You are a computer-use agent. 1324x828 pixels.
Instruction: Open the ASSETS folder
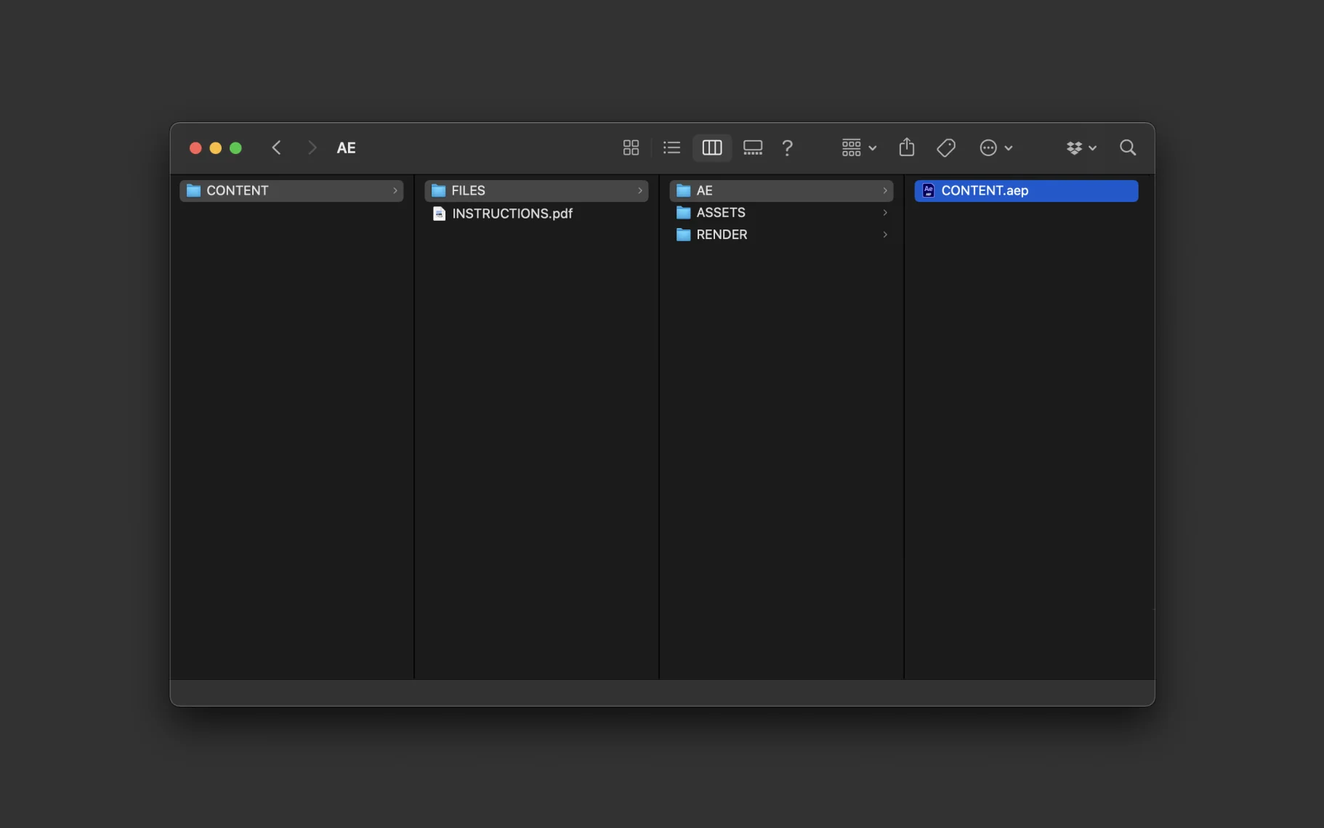pyautogui.click(x=720, y=213)
